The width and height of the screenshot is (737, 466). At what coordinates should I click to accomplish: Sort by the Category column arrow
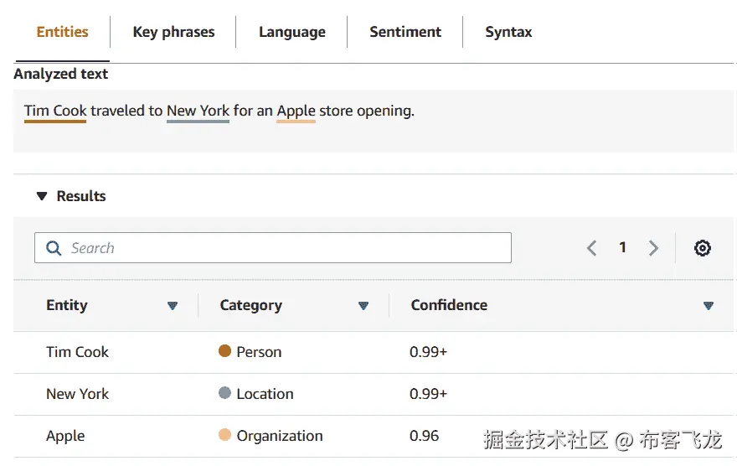[363, 306]
